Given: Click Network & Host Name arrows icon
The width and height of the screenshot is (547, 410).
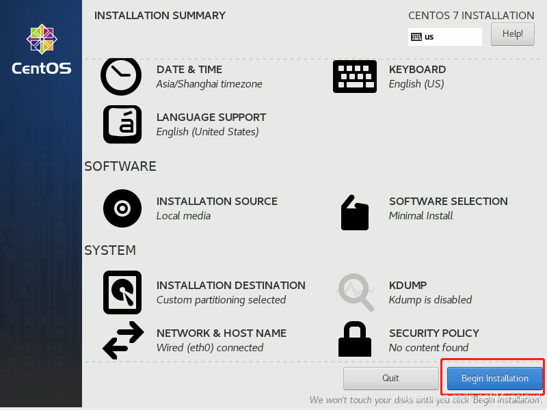Looking at the screenshot, I should pyautogui.click(x=123, y=340).
